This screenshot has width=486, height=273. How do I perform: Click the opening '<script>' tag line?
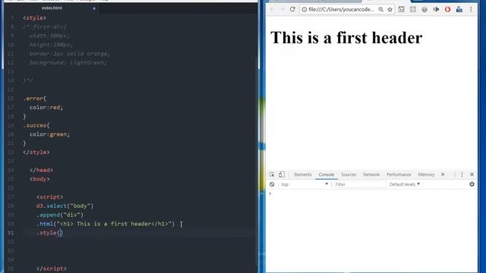(x=49, y=197)
